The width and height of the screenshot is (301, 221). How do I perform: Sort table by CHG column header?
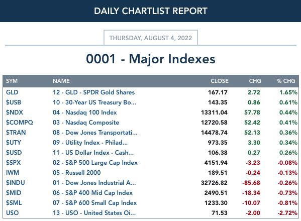pos(255,81)
